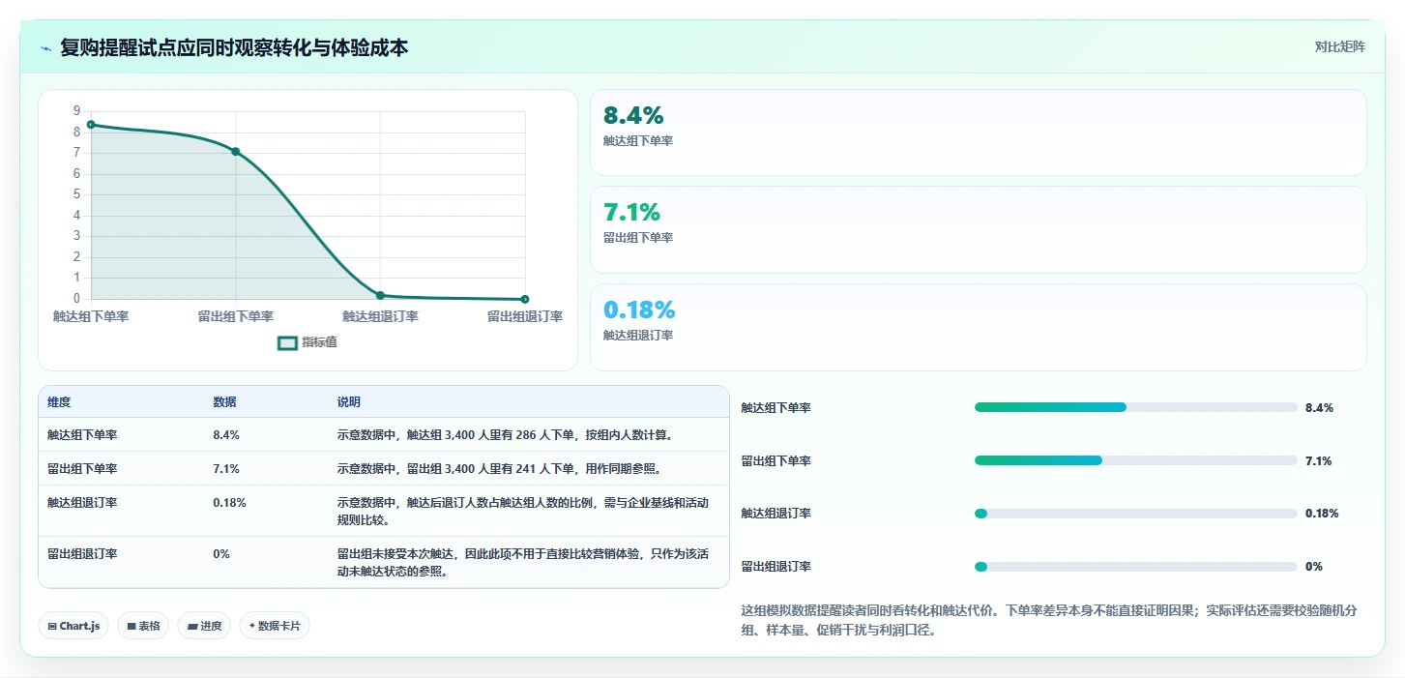The image size is (1405, 678).
Task: Click the chart point for 留出组下单率
Action: pos(235,152)
